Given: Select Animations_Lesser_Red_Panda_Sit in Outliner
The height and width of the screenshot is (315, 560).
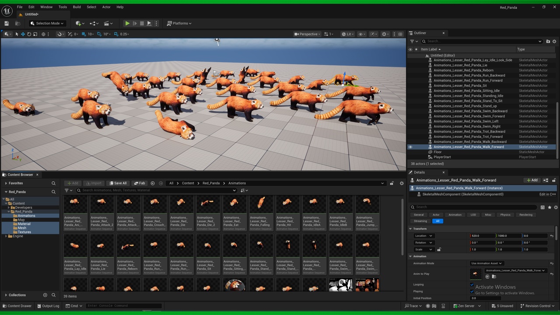Looking at the screenshot, I should [460, 86].
